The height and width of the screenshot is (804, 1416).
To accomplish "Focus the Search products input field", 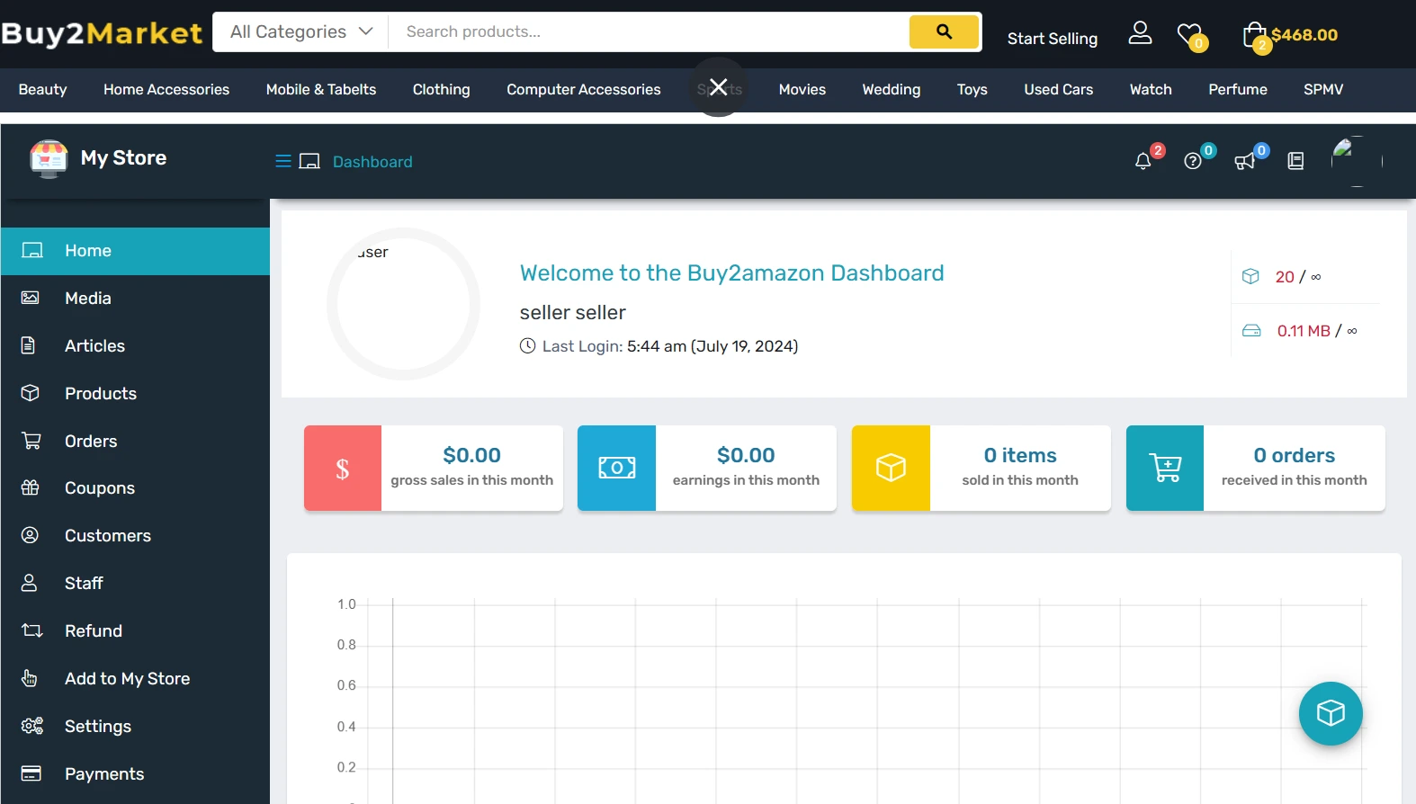I will click(x=650, y=31).
